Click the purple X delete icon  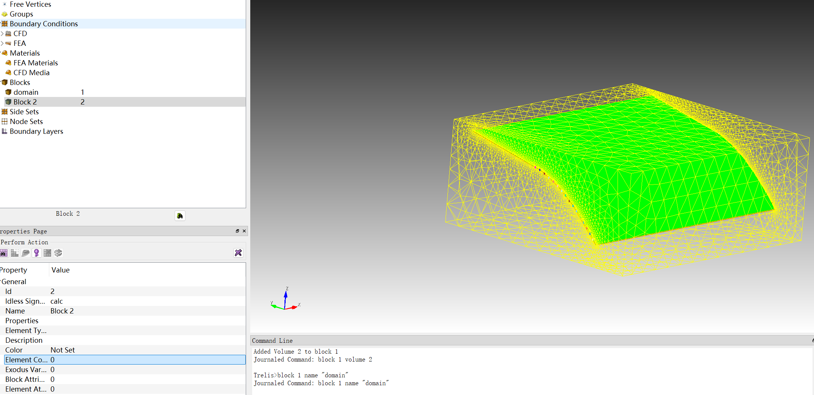(x=238, y=253)
